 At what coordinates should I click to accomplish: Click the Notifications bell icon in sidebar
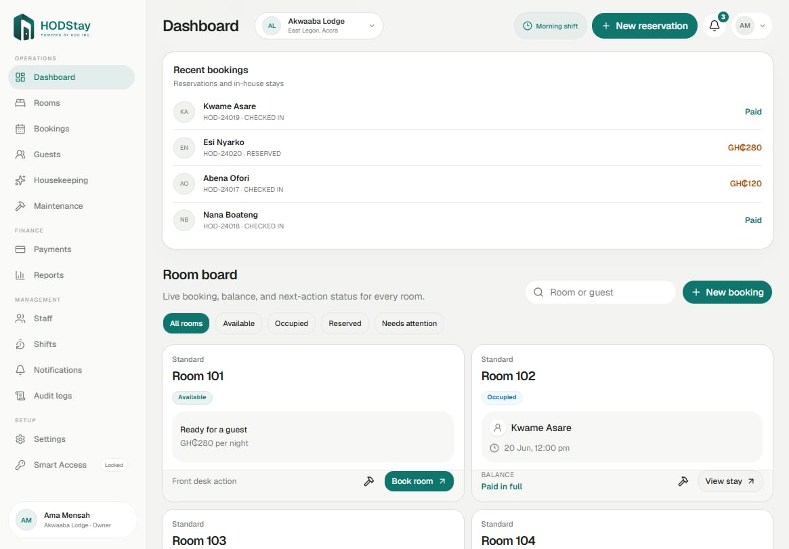pyautogui.click(x=20, y=369)
